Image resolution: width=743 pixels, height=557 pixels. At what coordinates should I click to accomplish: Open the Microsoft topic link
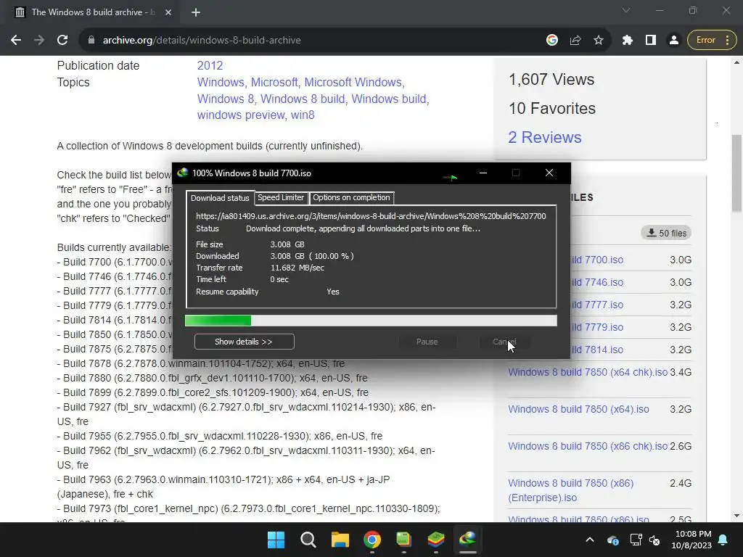tap(274, 83)
